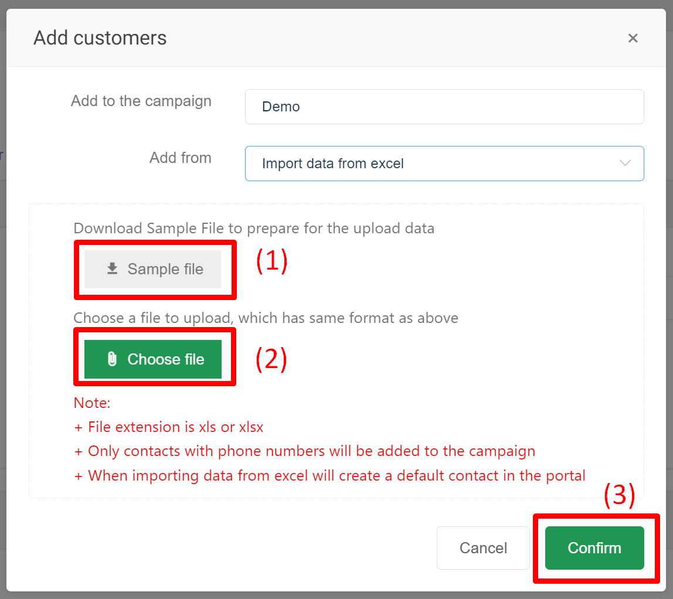The height and width of the screenshot is (599, 673).
Task: Click the 'Add from' label
Action: pyautogui.click(x=180, y=158)
